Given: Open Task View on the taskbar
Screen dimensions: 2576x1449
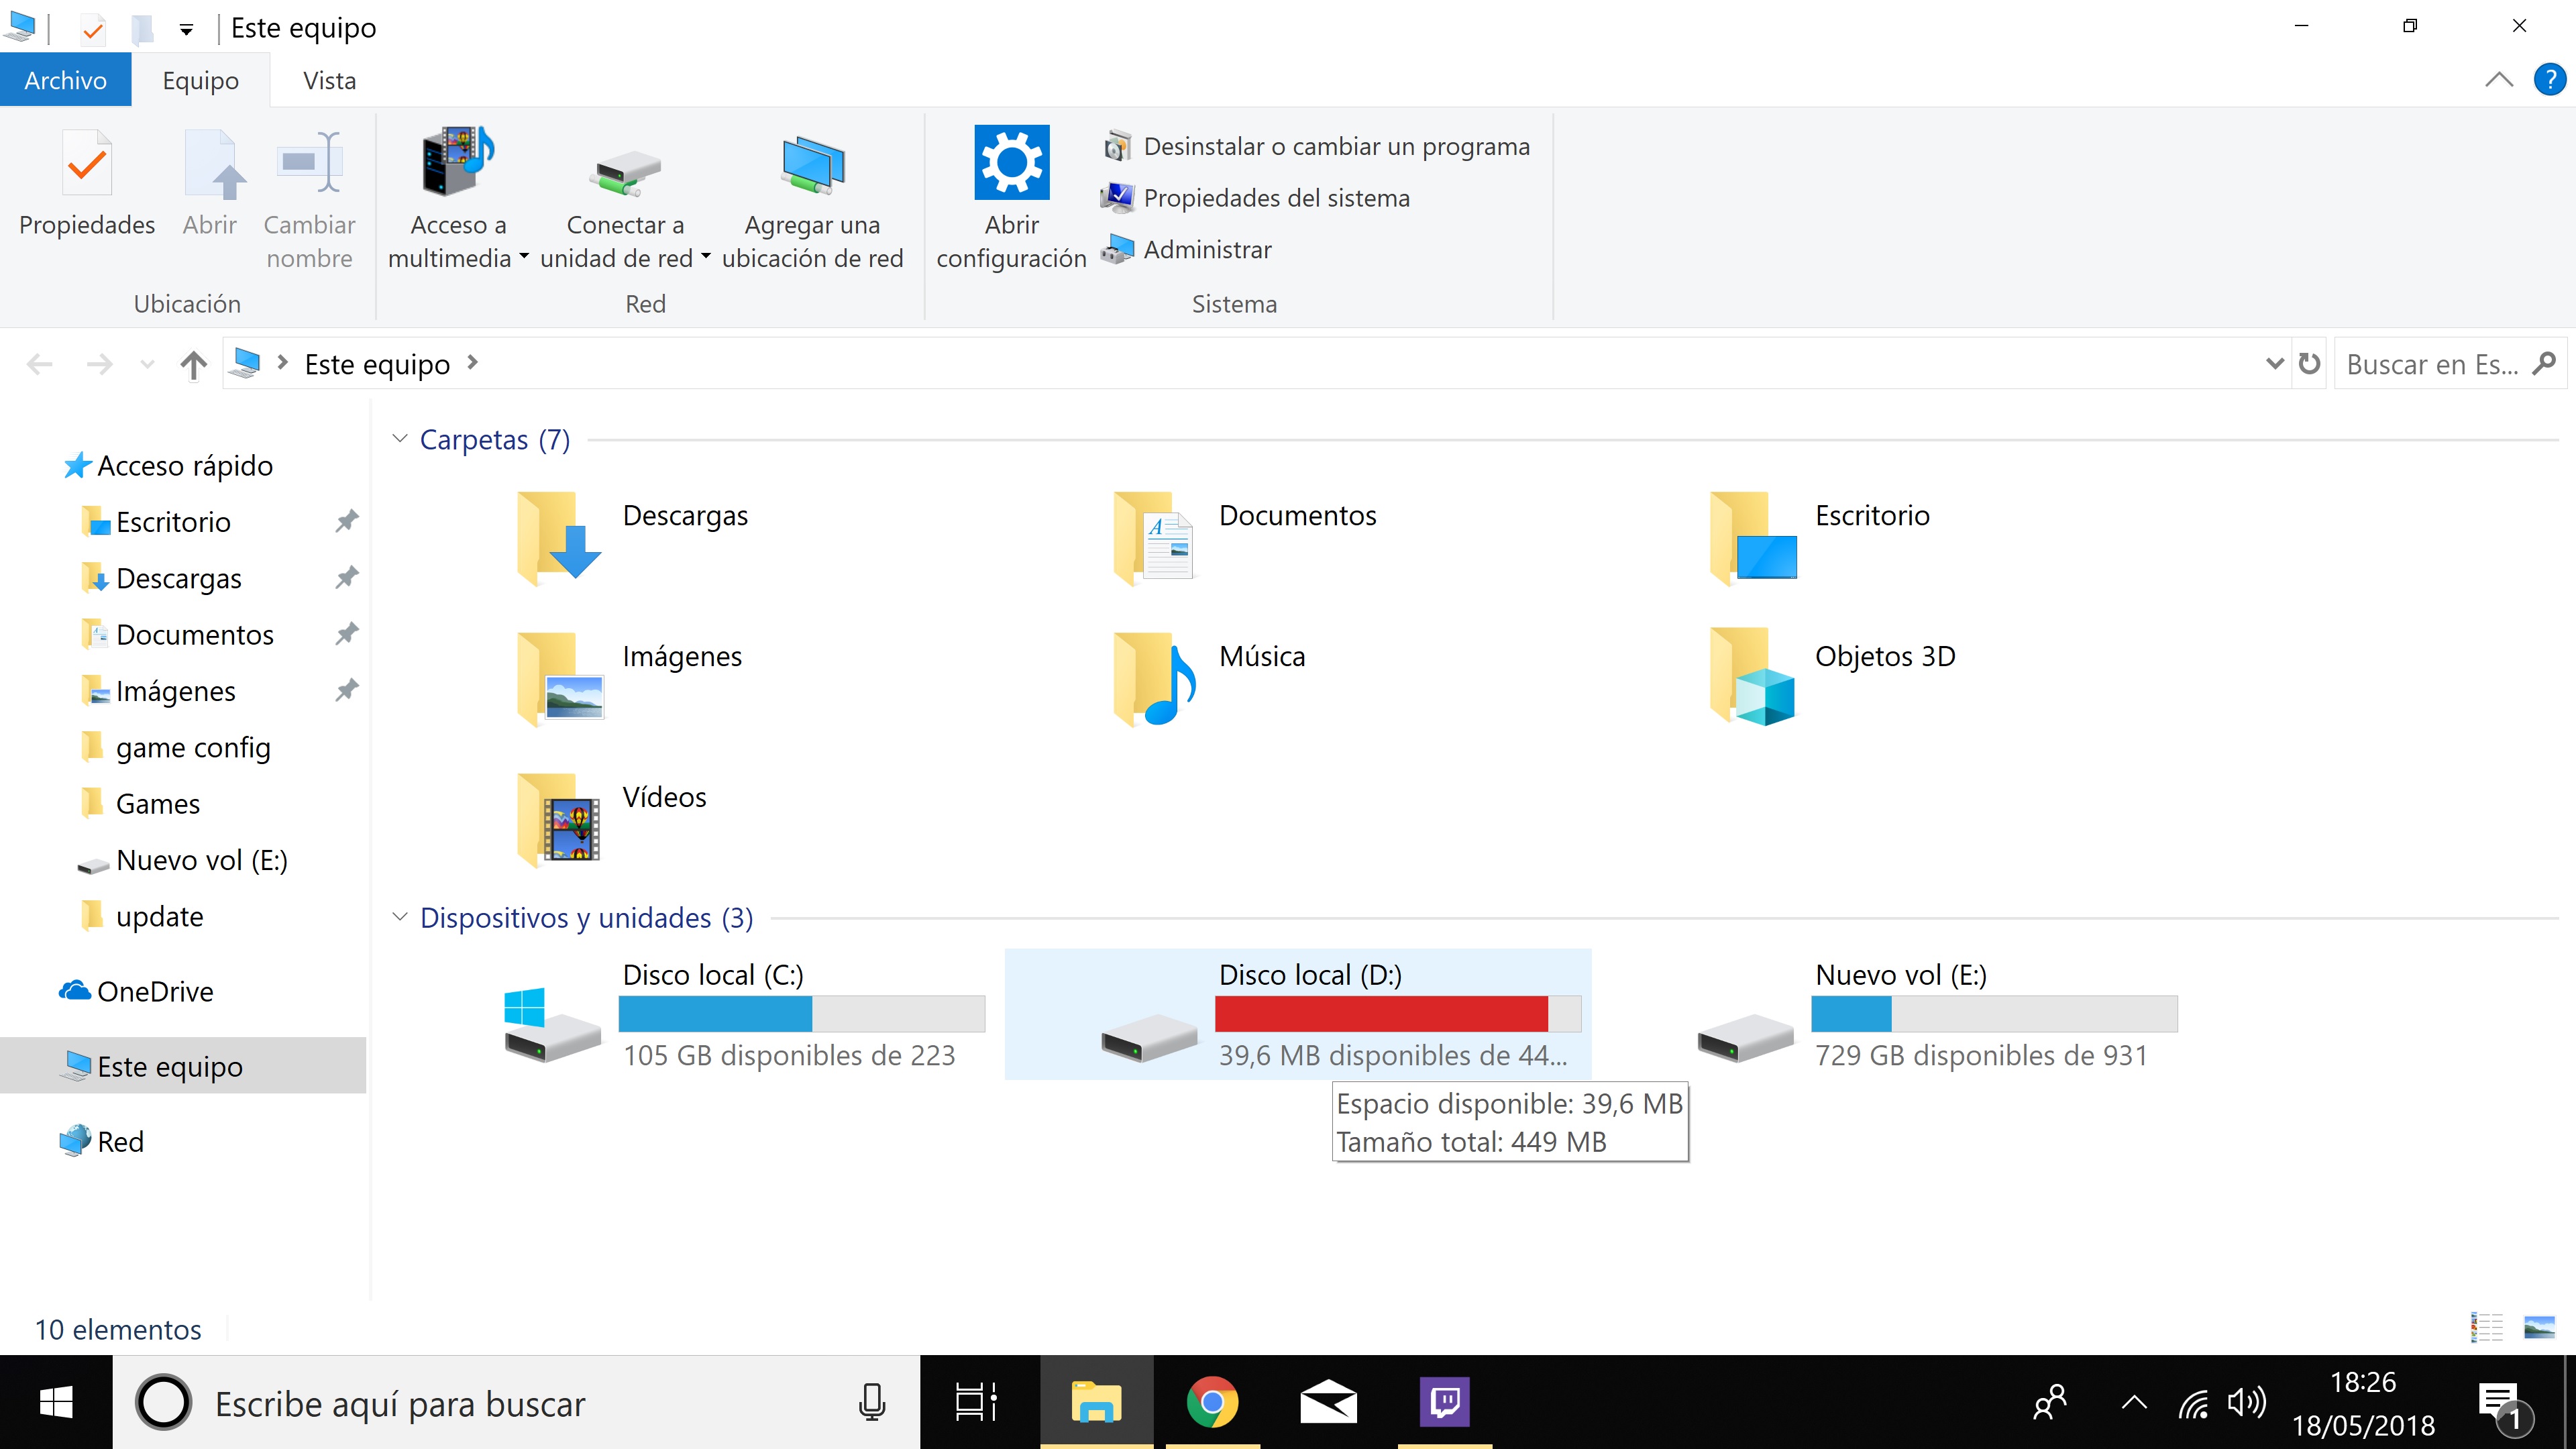Looking at the screenshot, I should (976, 1403).
